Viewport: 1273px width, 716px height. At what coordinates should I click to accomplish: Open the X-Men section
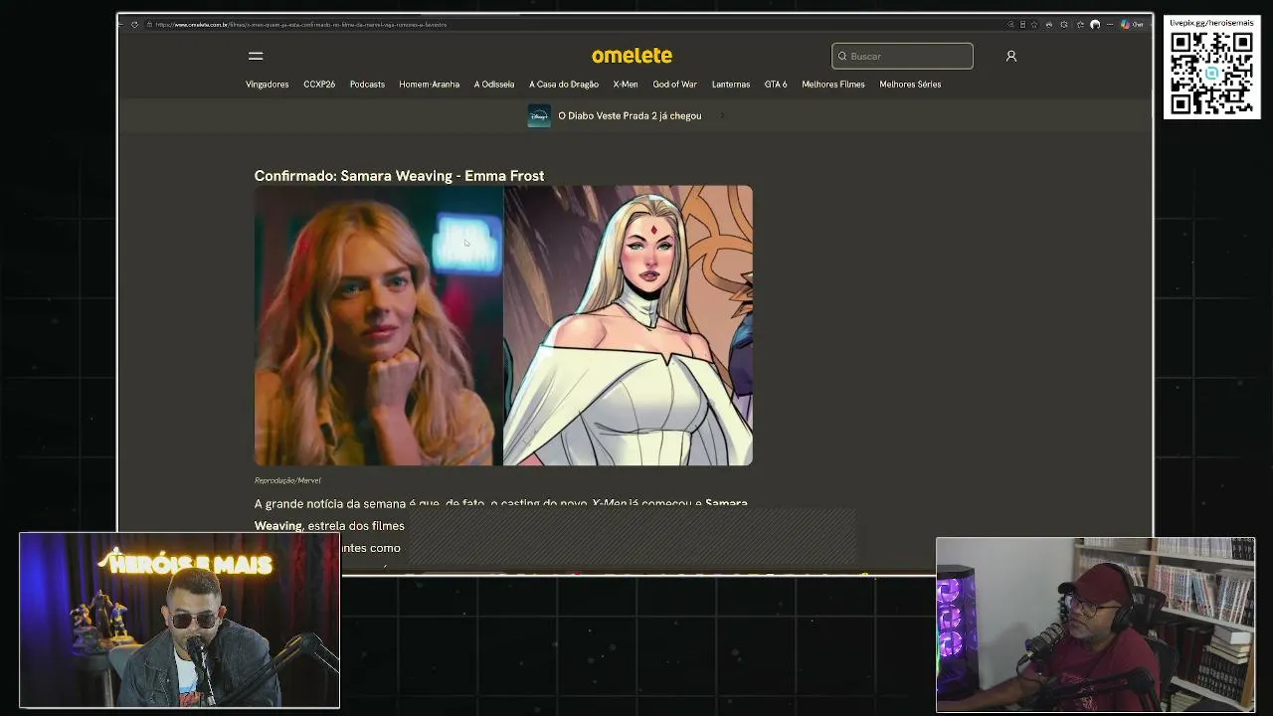(x=626, y=85)
